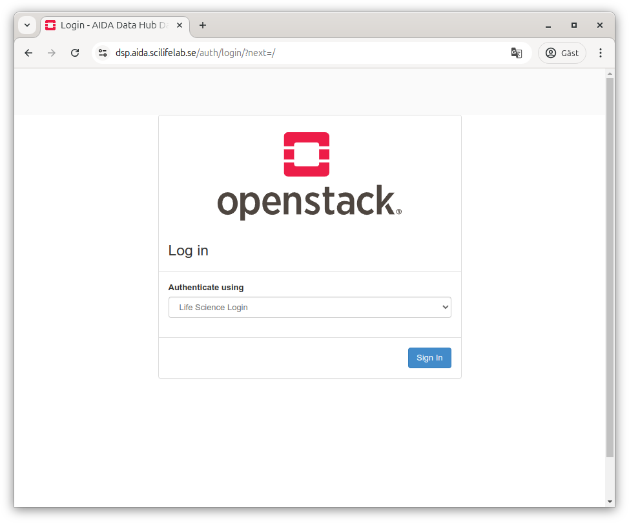Minimize the browser window
Image resolution: width=629 pixels, height=523 pixels.
tap(548, 25)
